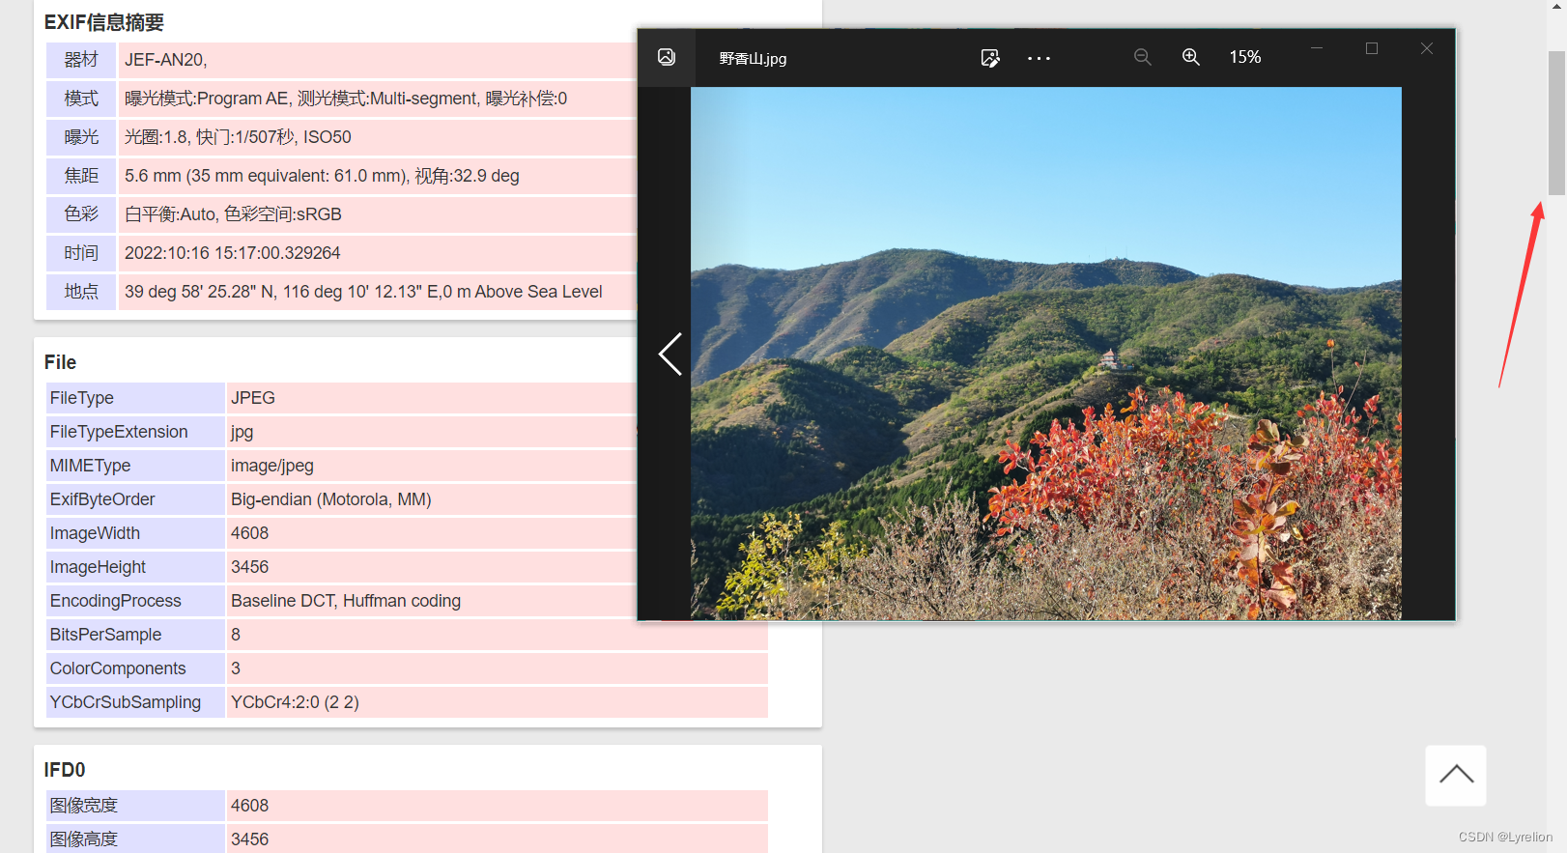Click the 器材 row label
This screenshot has width=1567, height=853.
click(x=81, y=60)
